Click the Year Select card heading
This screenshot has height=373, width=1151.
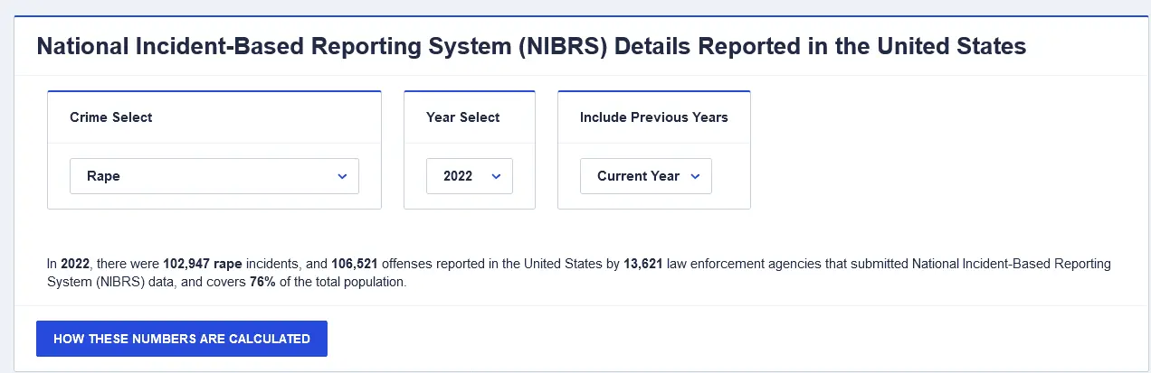pyautogui.click(x=462, y=117)
